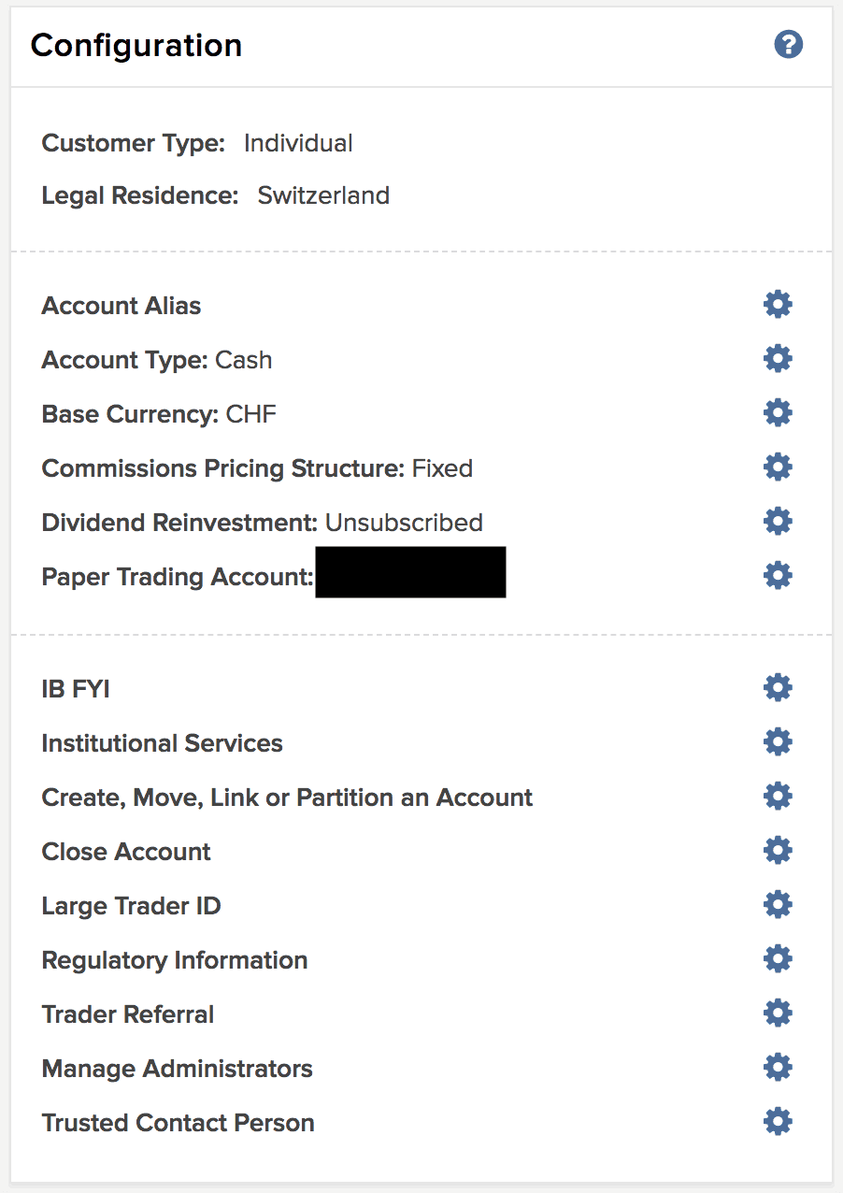Click the Configuration panel heading
The height and width of the screenshot is (1193, 843).
coord(136,45)
